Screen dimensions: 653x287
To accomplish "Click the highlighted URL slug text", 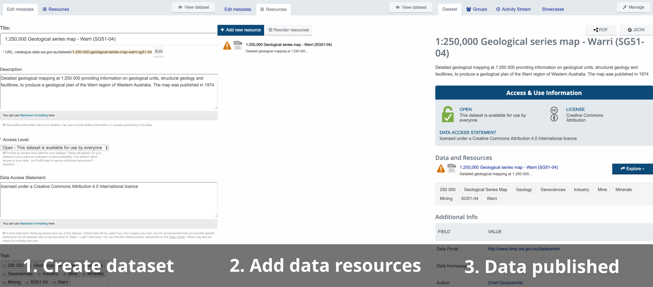I will pyautogui.click(x=112, y=52).
